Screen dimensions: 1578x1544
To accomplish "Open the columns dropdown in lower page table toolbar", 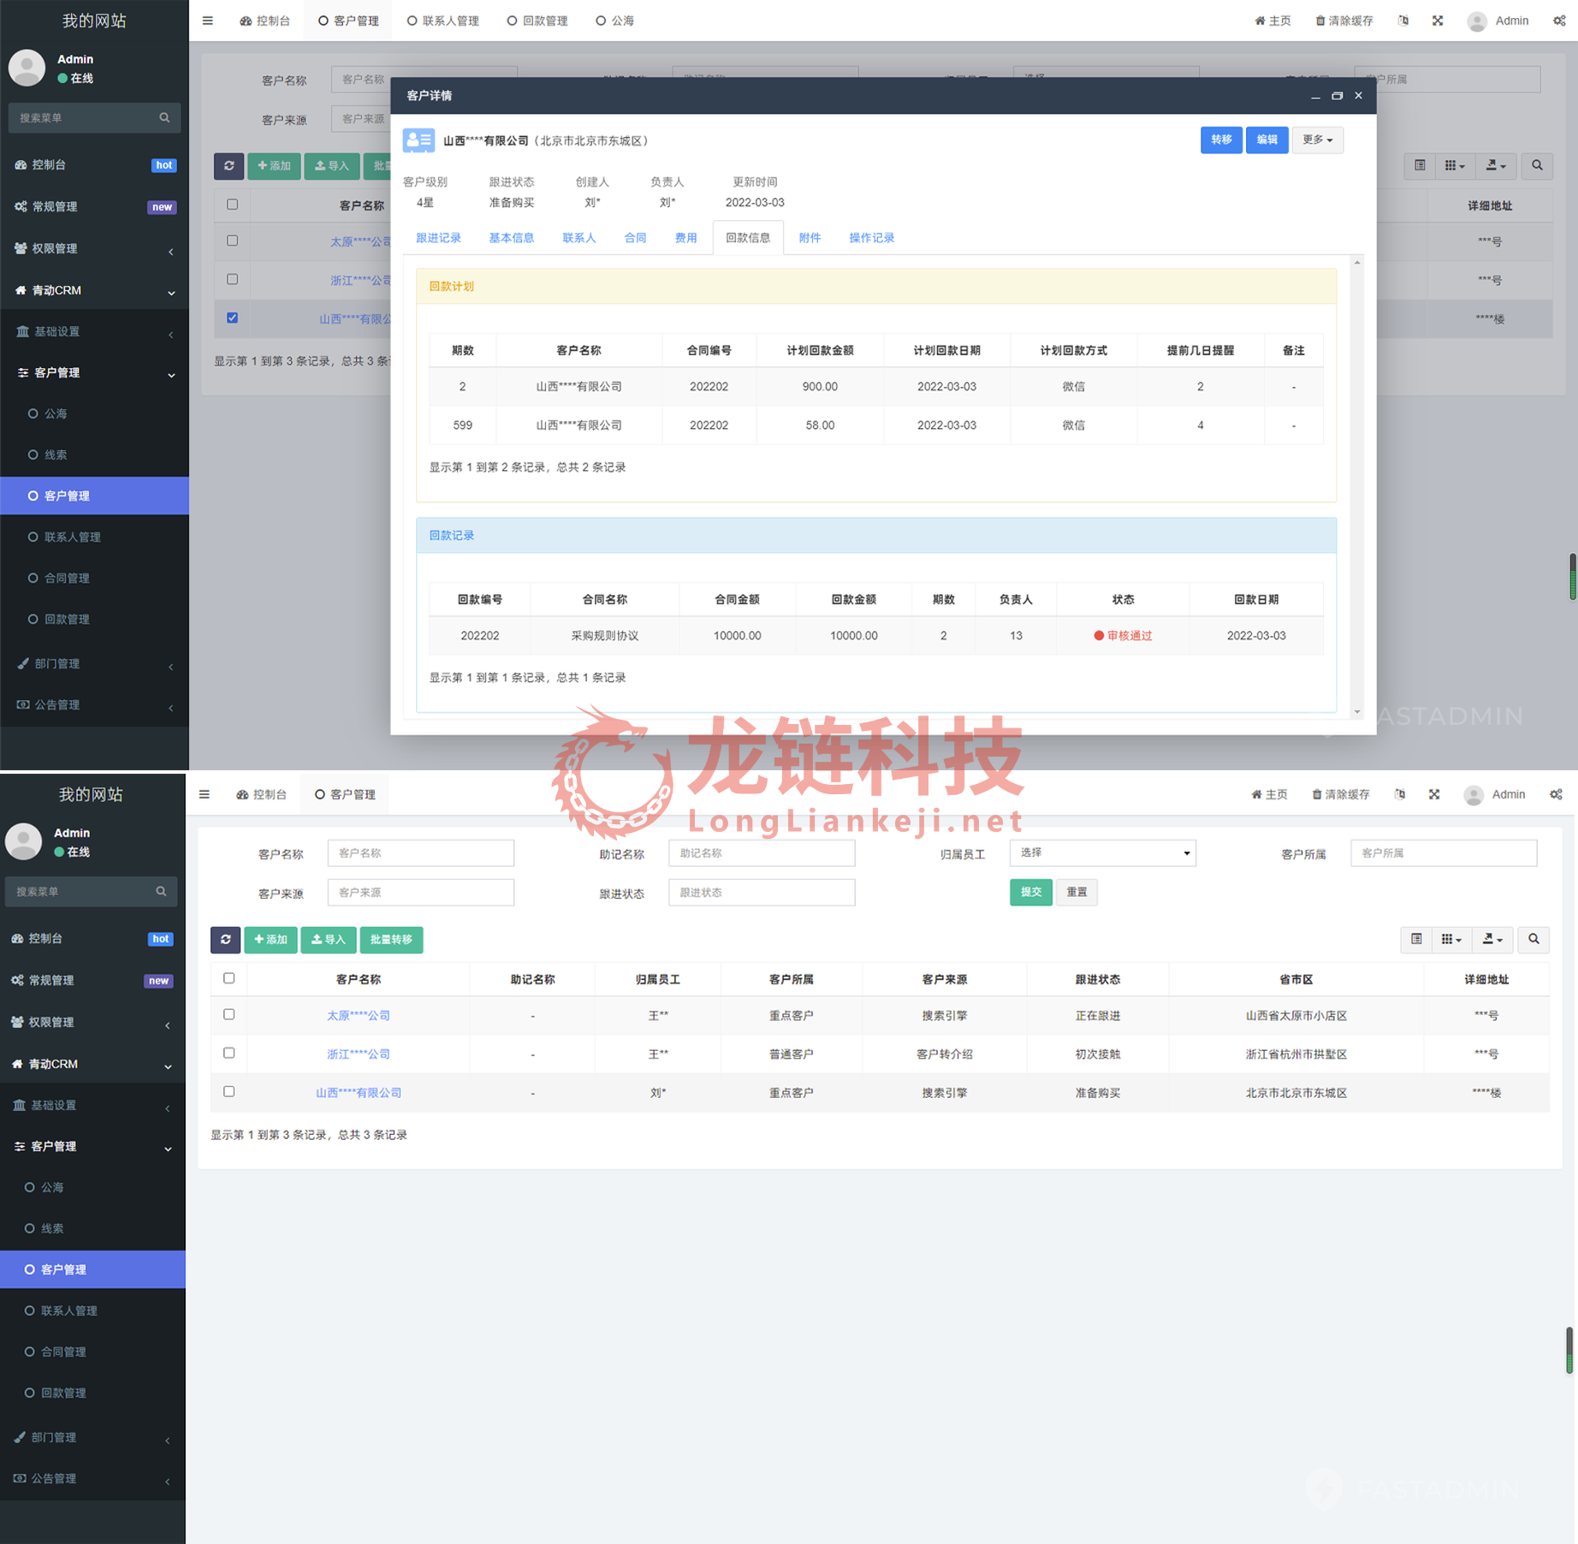I will click(1452, 939).
